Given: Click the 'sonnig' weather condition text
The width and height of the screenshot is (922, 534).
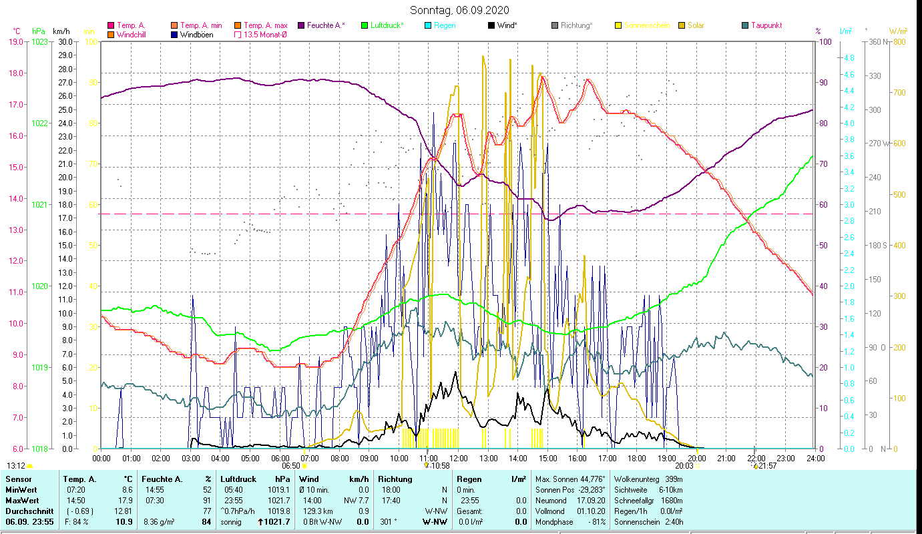Looking at the screenshot, I should (x=232, y=522).
